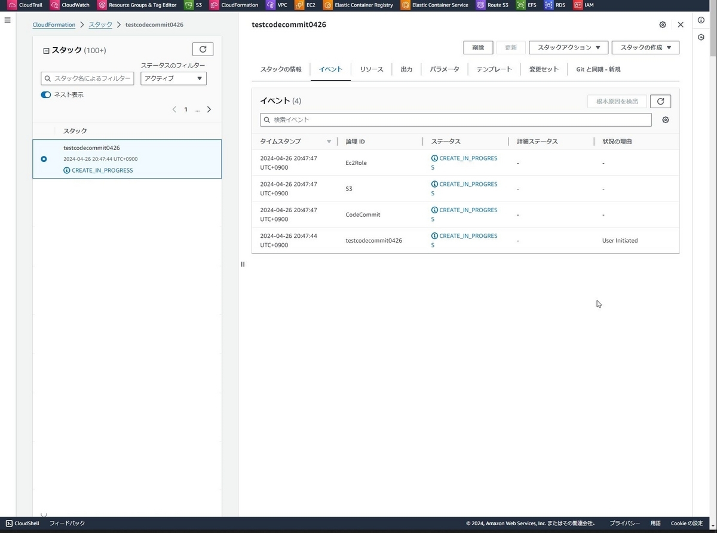This screenshot has width=717, height=533.
Task: Open event table preferences gear
Action: pyautogui.click(x=666, y=120)
